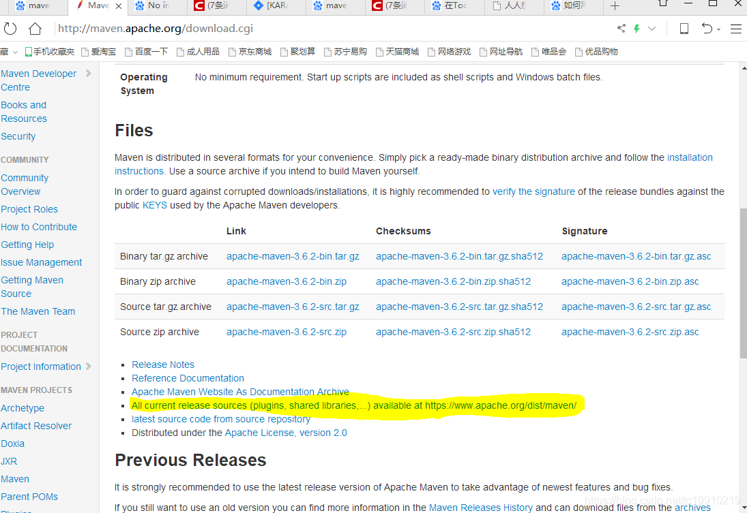The height and width of the screenshot is (513, 747).
Task: Open a new tab with the plus icon
Action: point(615,5)
